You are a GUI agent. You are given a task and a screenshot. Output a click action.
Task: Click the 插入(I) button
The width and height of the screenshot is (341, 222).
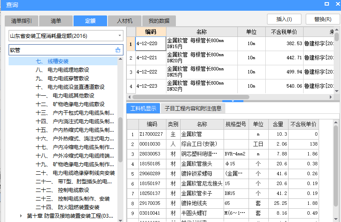click(x=284, y=19)
